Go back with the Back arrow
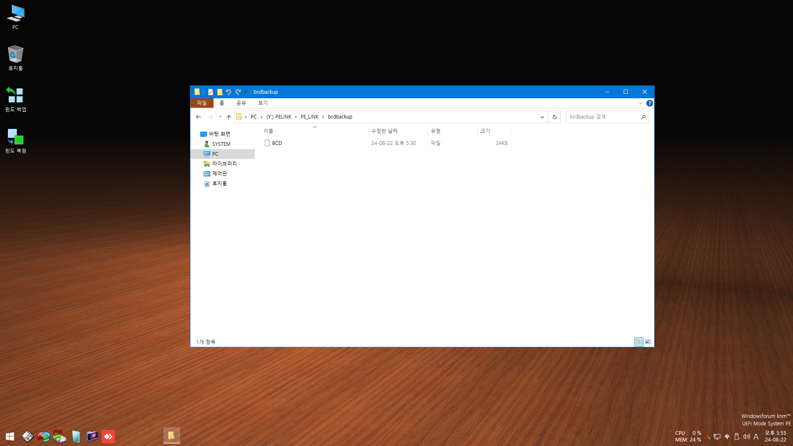793x446 pixels. click(198, 117)
